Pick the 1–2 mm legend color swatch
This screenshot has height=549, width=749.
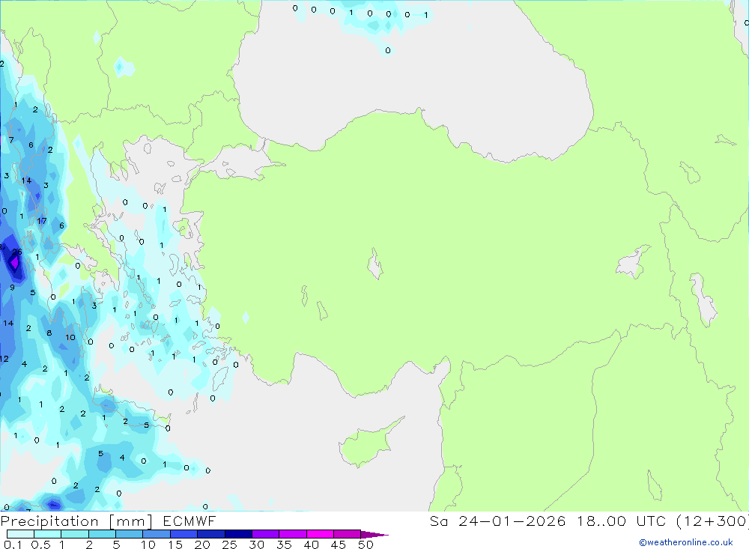[x=75, y=534]
